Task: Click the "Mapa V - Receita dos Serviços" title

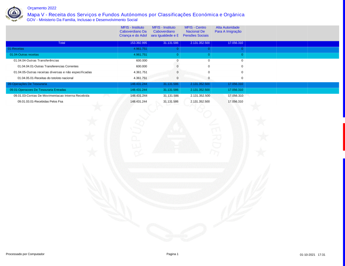Action: click(136, 14)
